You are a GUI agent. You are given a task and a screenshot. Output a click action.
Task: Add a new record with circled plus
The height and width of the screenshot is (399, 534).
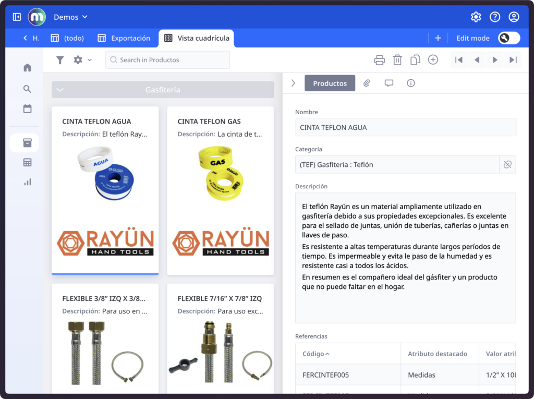(x=433, y=59)
